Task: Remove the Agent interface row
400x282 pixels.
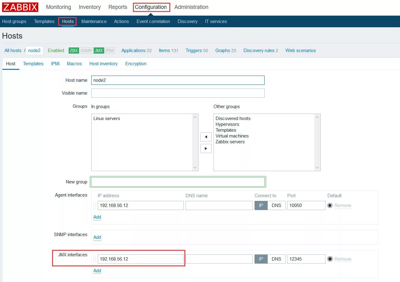Action: click(343, 205)
